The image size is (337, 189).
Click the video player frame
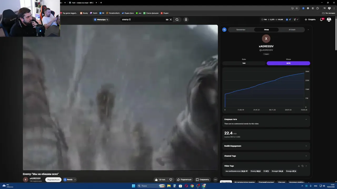tap(120, 97)
